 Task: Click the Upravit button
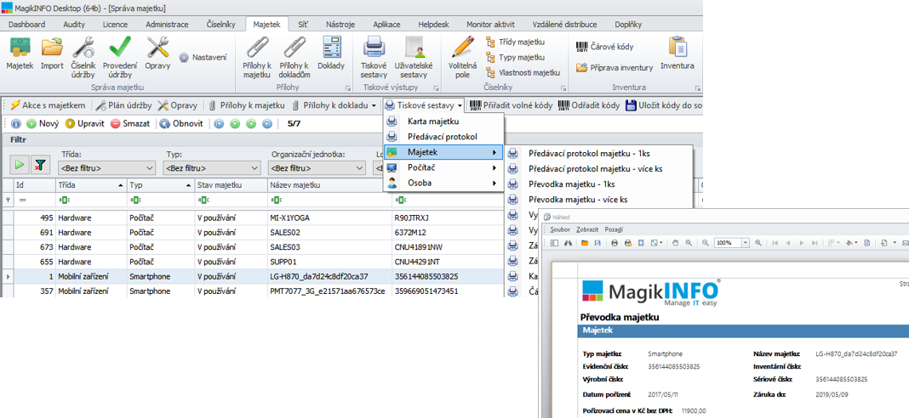[84, 123]
